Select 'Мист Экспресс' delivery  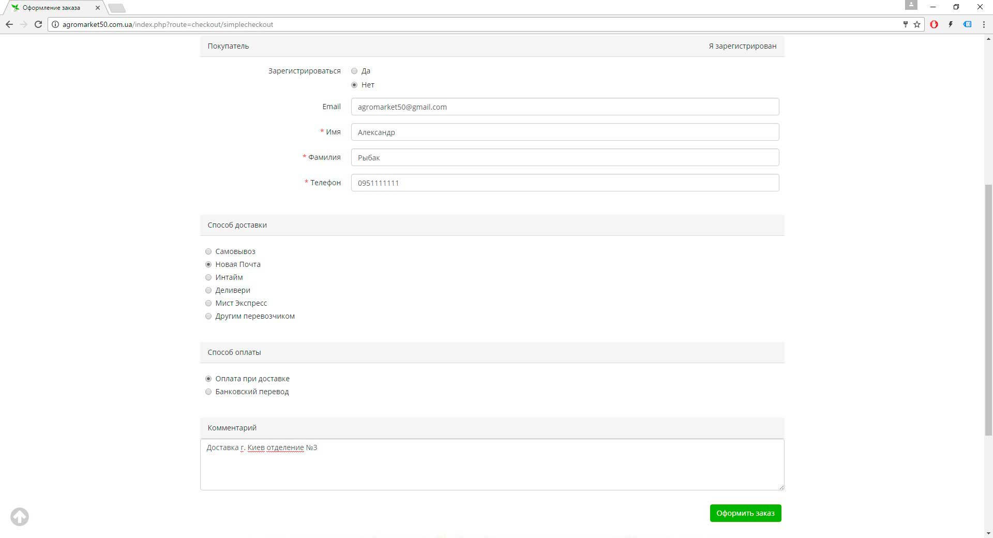(208, 303)
